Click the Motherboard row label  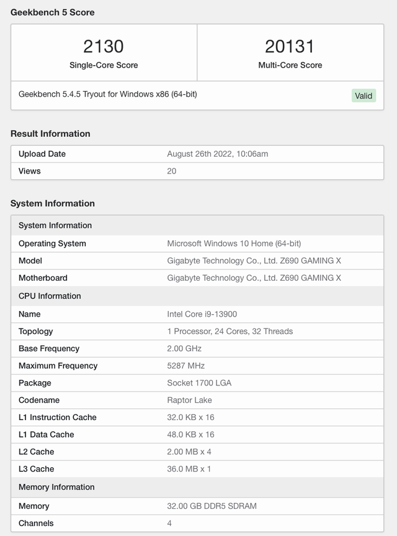pyautogui.click(x=43, y=278)
